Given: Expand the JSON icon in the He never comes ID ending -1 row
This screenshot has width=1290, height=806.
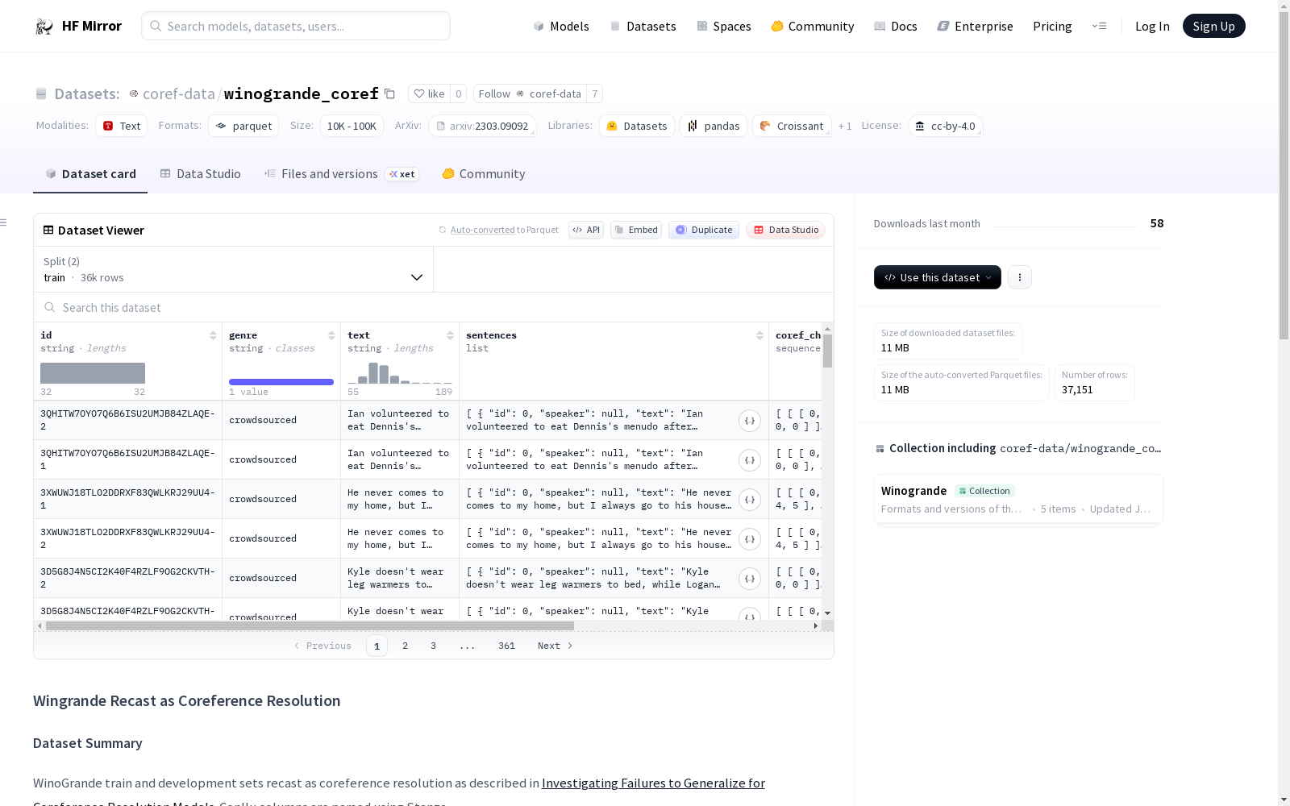Looking at the screenshot, I should point(750,500).
